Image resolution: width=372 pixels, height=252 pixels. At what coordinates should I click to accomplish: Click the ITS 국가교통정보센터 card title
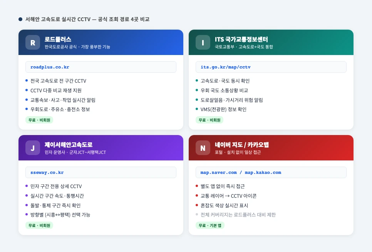[241, 39]
